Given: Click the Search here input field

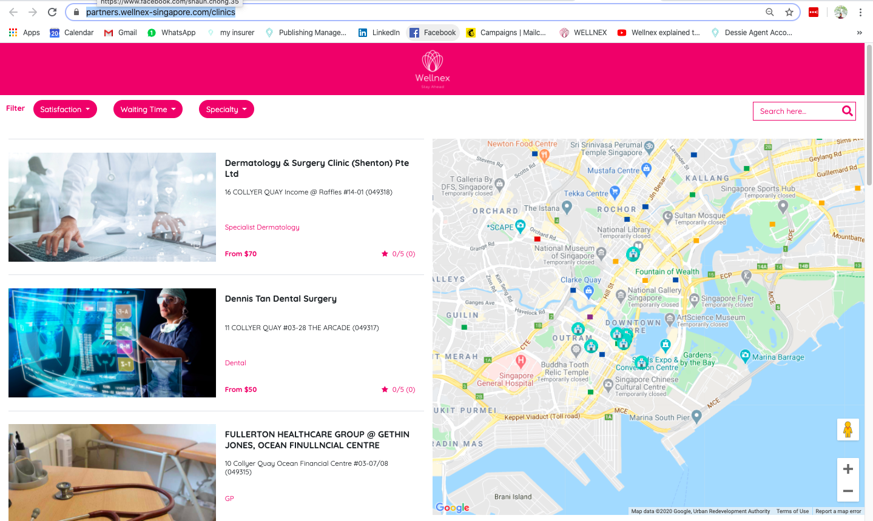Looking at the screenshot, I should (x=796, y=111).
